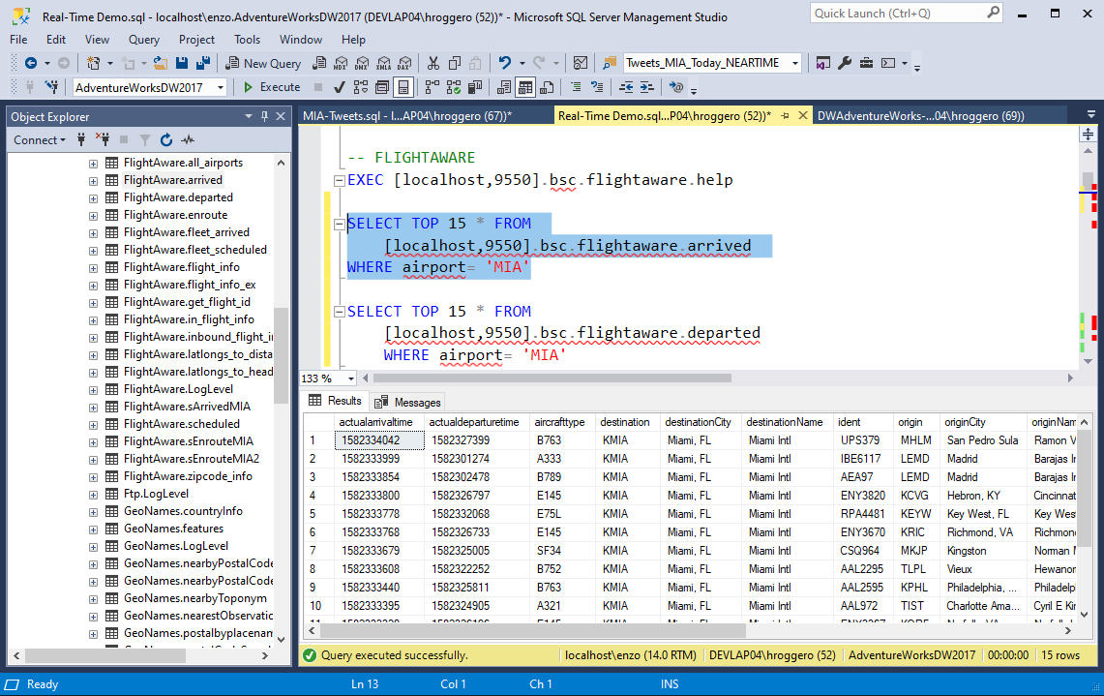This screenshot has width=1104, height=696.
Task: Select the UPS379 cell in results
Action: tap(864, 440)
